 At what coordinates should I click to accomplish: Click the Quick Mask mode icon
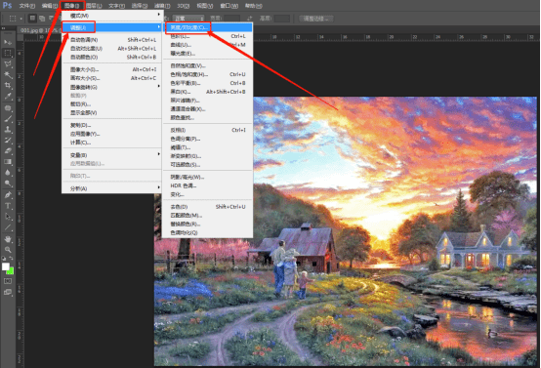(x=8, y=281)
